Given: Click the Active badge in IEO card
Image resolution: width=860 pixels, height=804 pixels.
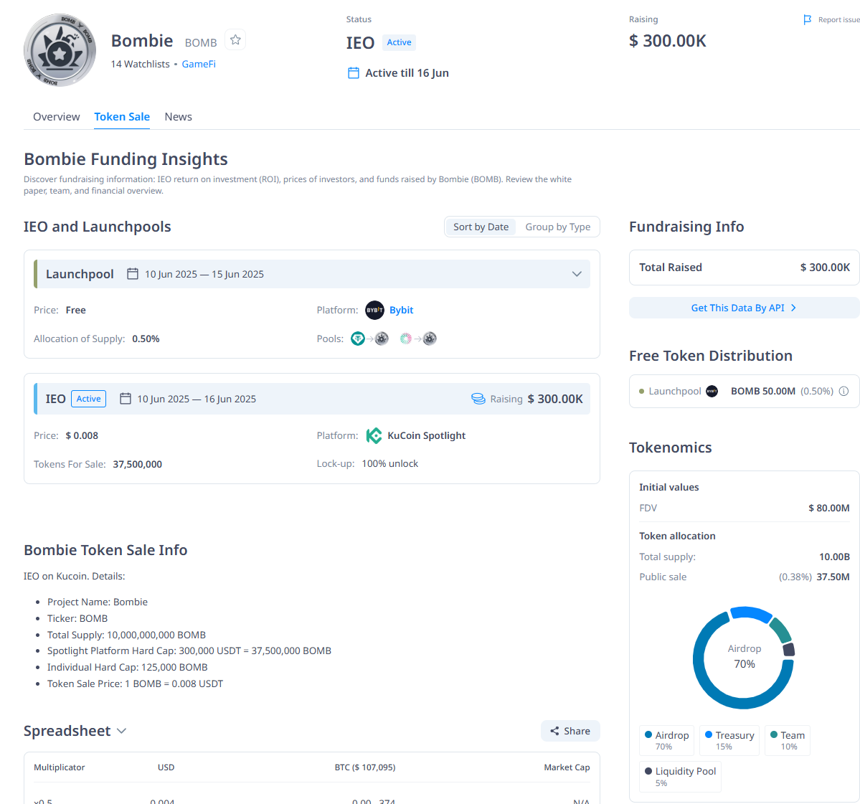Looking at the screenshot, I should [88, 399].
